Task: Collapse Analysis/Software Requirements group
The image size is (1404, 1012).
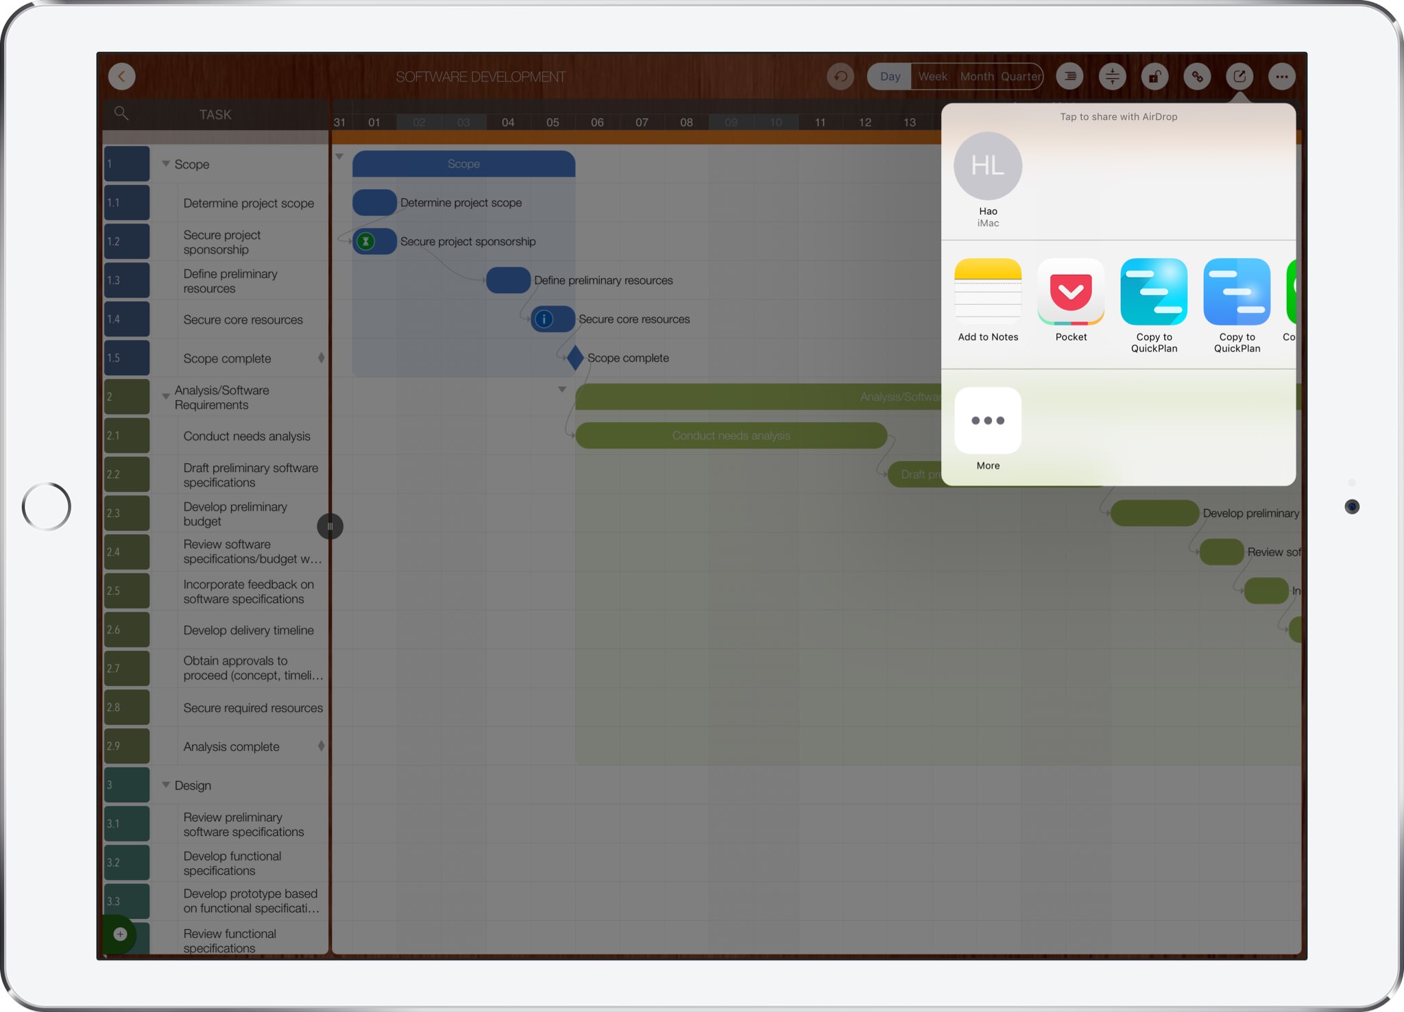Action: click(x=165, y=396)
